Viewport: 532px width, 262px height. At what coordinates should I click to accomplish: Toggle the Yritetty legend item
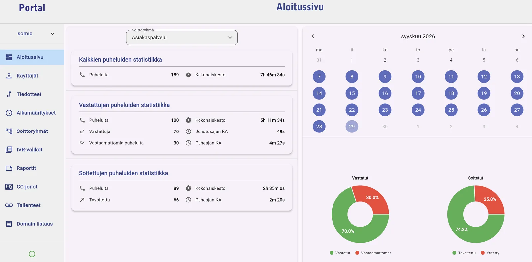tap(490, 253)
